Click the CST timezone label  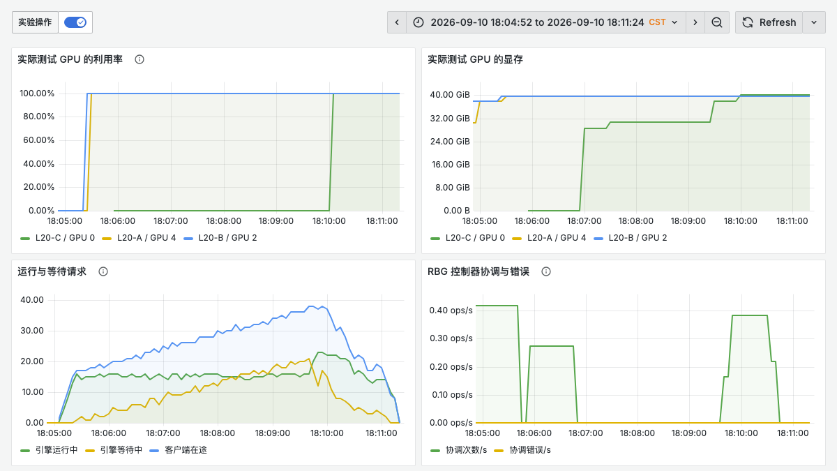[657, 22]
